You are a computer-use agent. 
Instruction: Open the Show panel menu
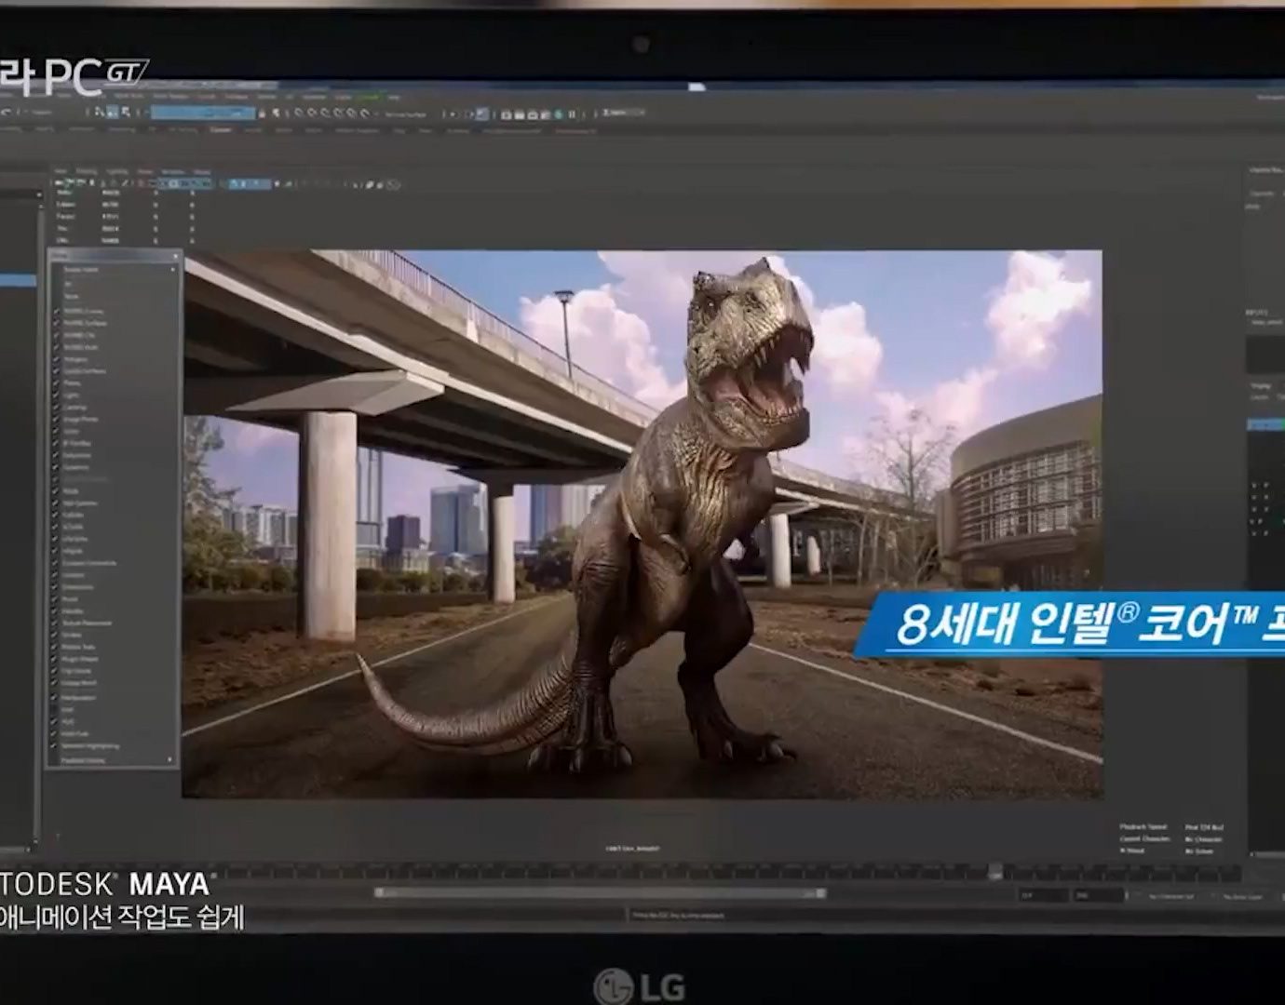point(145,171)
